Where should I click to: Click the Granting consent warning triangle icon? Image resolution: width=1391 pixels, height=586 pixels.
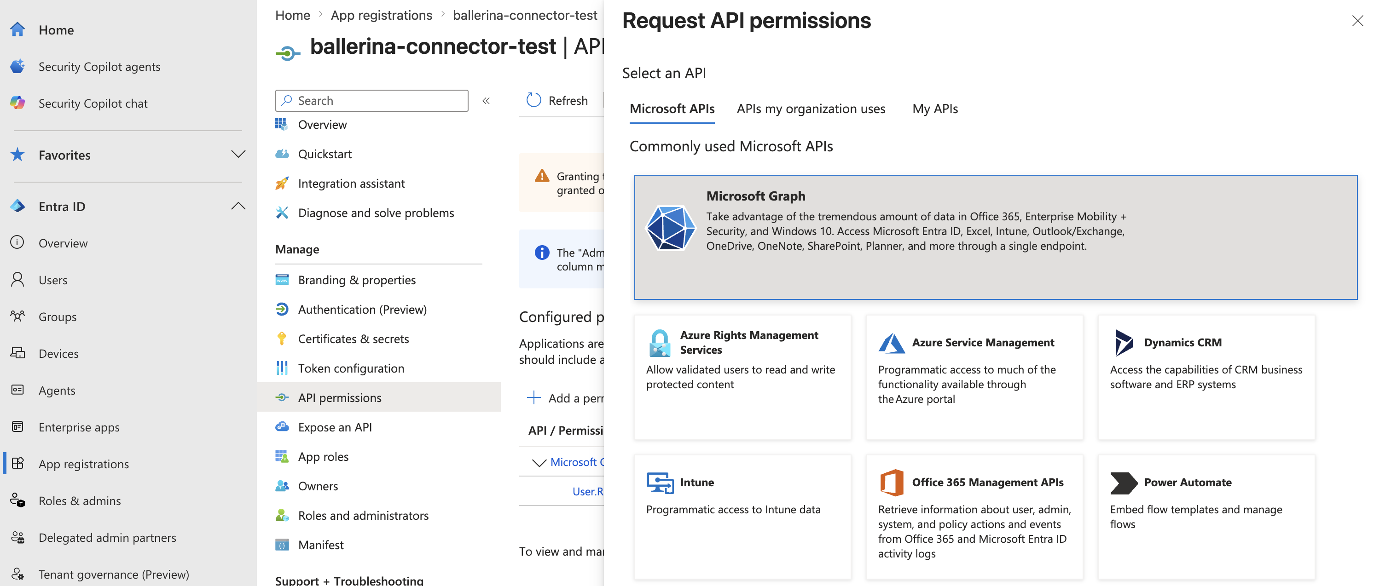click(x=542, y=176)
